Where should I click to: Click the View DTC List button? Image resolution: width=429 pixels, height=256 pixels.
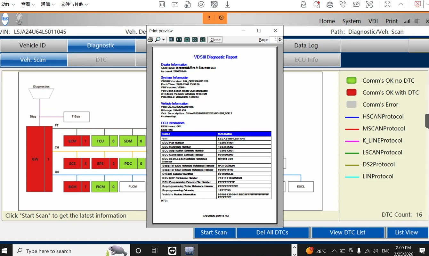pos(347,233)
